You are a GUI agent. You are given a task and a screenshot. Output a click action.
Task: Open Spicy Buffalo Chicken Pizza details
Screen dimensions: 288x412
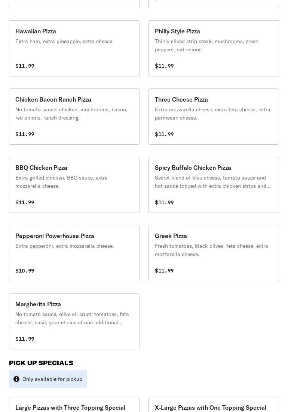214,185
